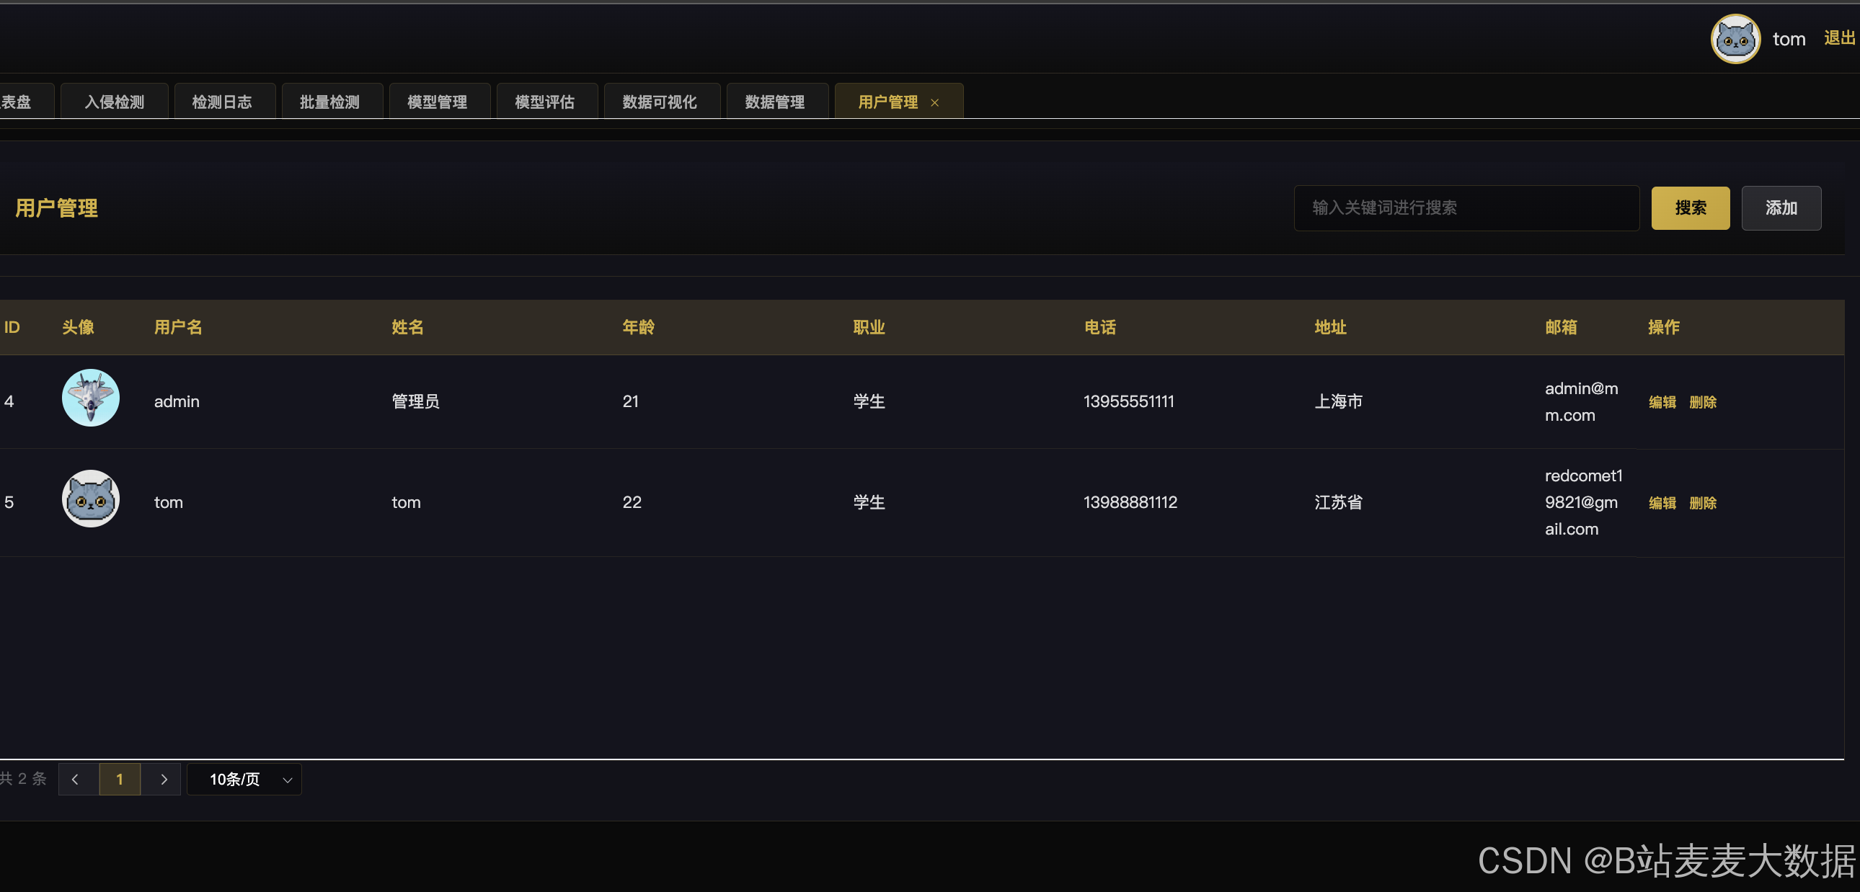
Task: Select page number 1
Action: 120,780
